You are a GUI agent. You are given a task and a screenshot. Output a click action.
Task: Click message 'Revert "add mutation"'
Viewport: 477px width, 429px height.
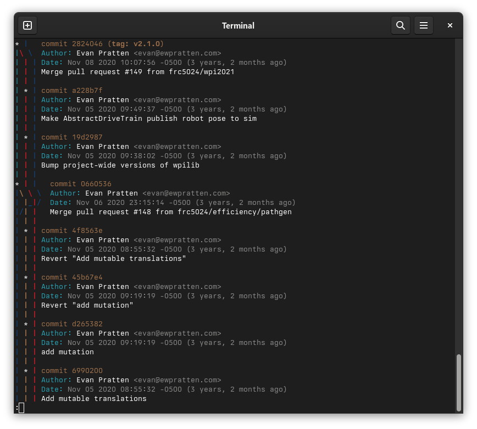coord(87,305)
